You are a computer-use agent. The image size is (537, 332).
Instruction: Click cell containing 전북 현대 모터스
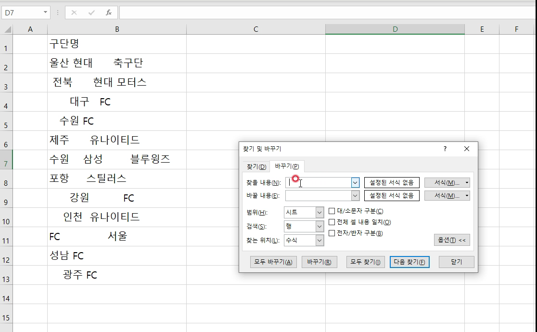tap(117, 83)
